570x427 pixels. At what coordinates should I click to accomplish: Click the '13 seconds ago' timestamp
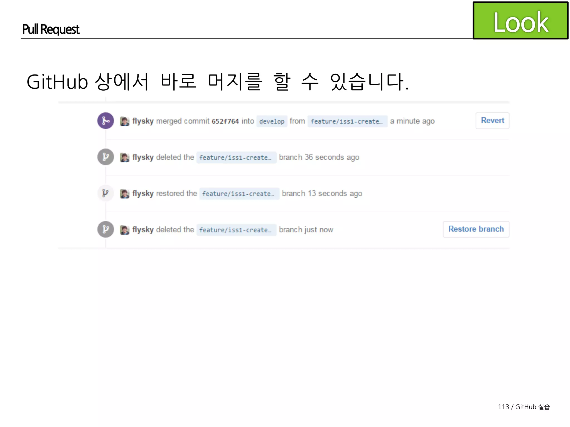coord(335,193)
